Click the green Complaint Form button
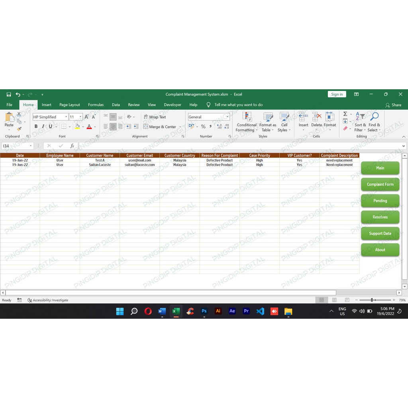 pyautogui.click(x=380, y=184)
